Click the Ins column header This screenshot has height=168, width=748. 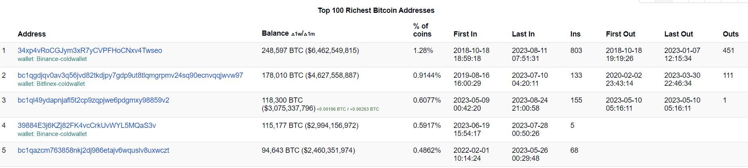(575, 34)
